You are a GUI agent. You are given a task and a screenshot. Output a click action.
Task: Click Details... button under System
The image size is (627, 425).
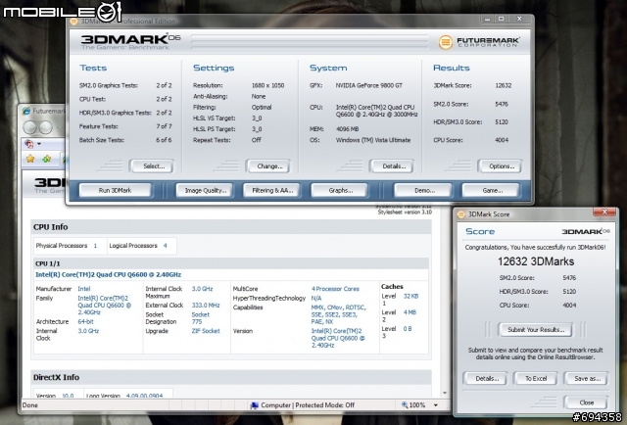coord(392,166)
